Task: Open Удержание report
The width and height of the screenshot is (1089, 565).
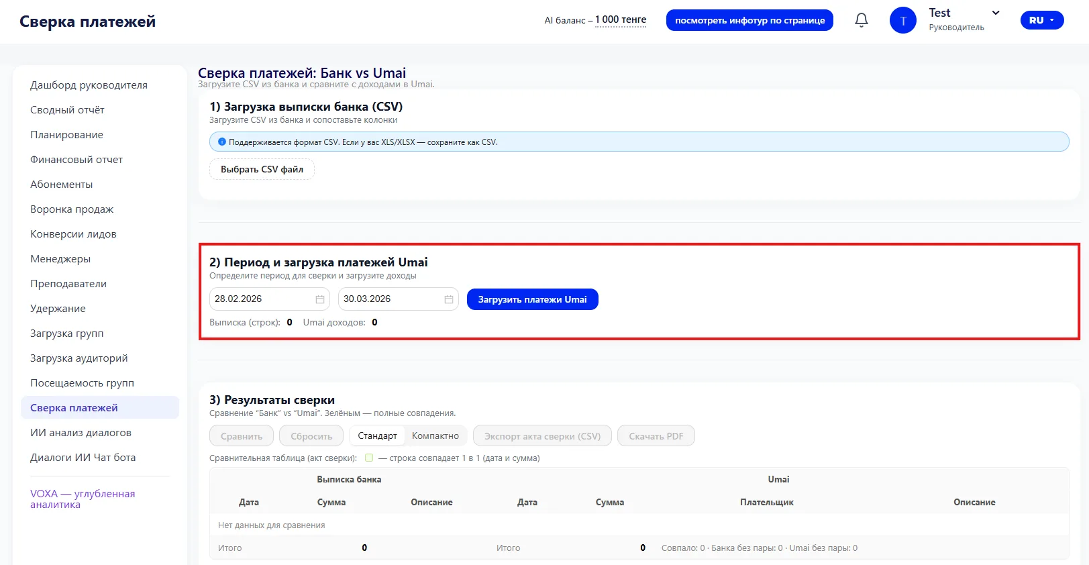Action: point(58,309)
